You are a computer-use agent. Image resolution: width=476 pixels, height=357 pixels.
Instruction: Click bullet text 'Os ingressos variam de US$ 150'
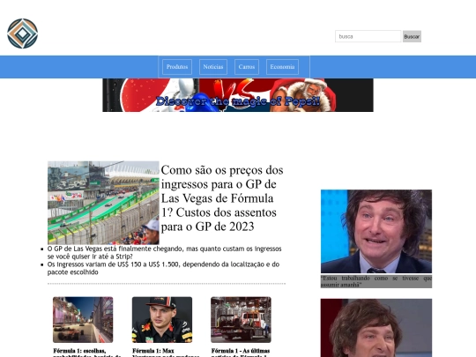pos(163,268)
